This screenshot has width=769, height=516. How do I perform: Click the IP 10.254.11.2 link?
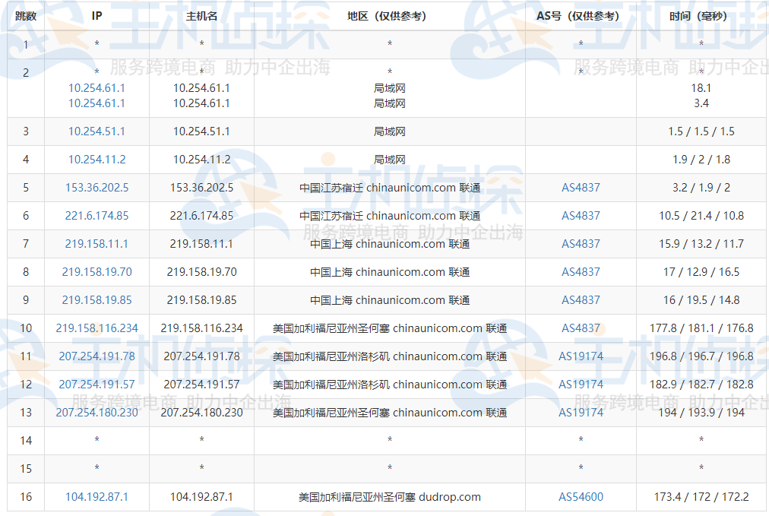point(97,159)
